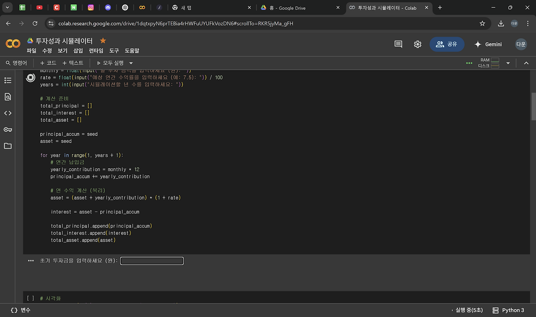Click the code line 'principal_accum = seed'

coord(69,134)
